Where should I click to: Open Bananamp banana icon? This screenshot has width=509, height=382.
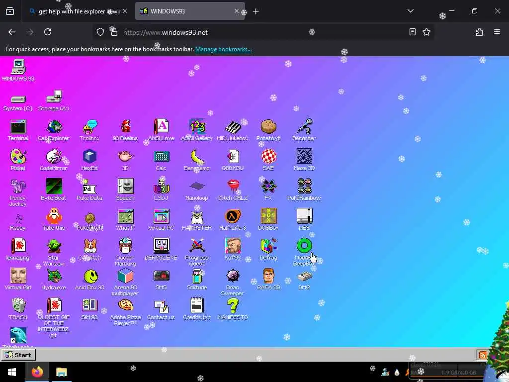pos(197,160)
